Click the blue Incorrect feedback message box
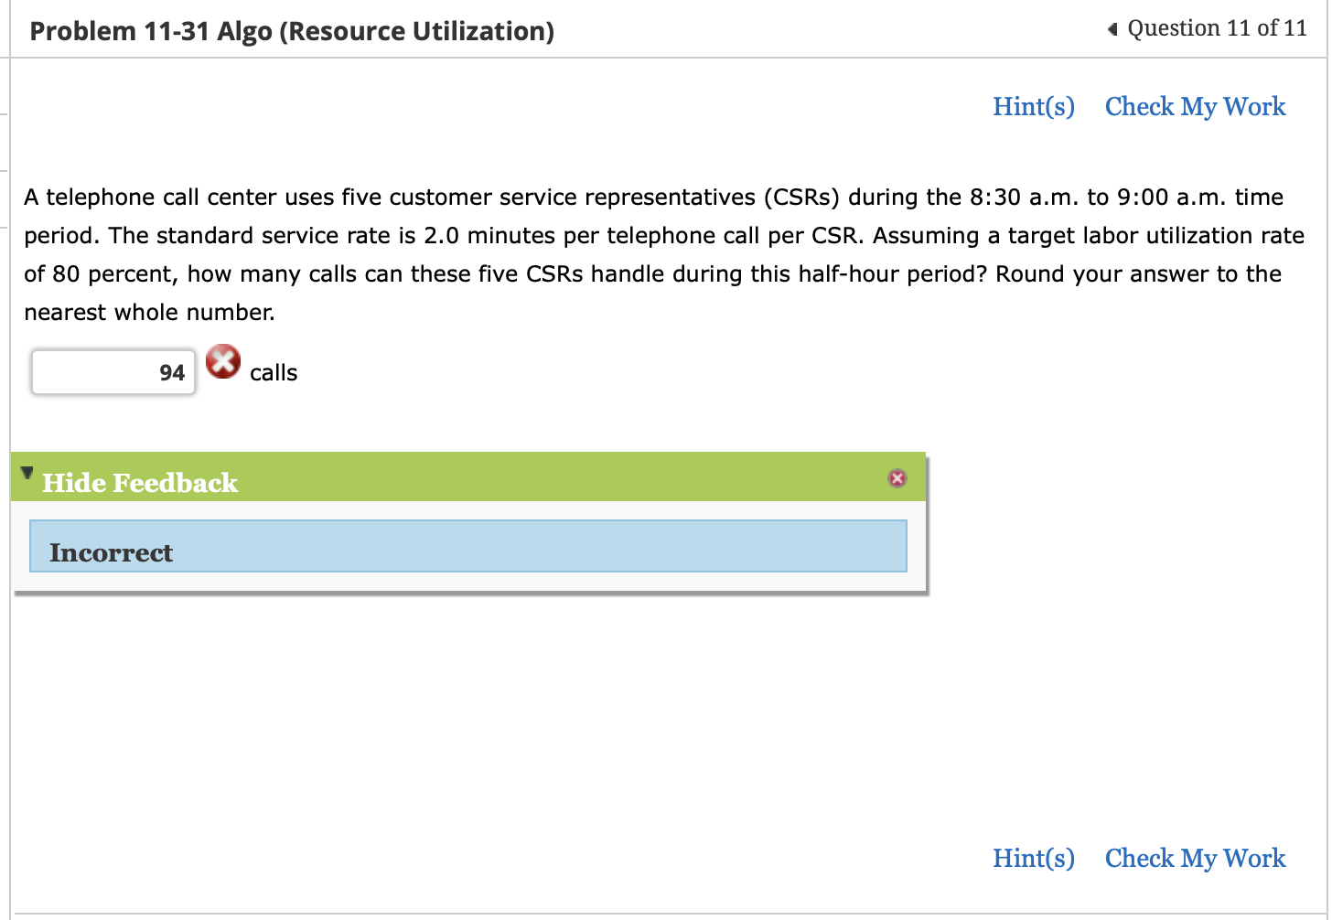Screen dimensions: 1332x920 [x=467, y=546]
